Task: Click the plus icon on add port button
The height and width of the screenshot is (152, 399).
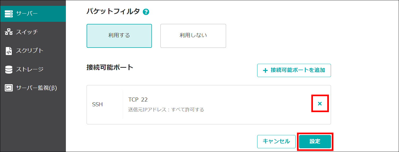Action: (265, 70)
